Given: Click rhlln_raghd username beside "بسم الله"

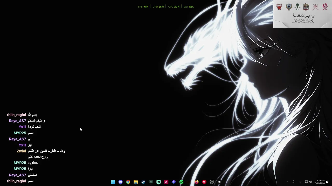Looking at the screenshot, I should tap(16, 115).
